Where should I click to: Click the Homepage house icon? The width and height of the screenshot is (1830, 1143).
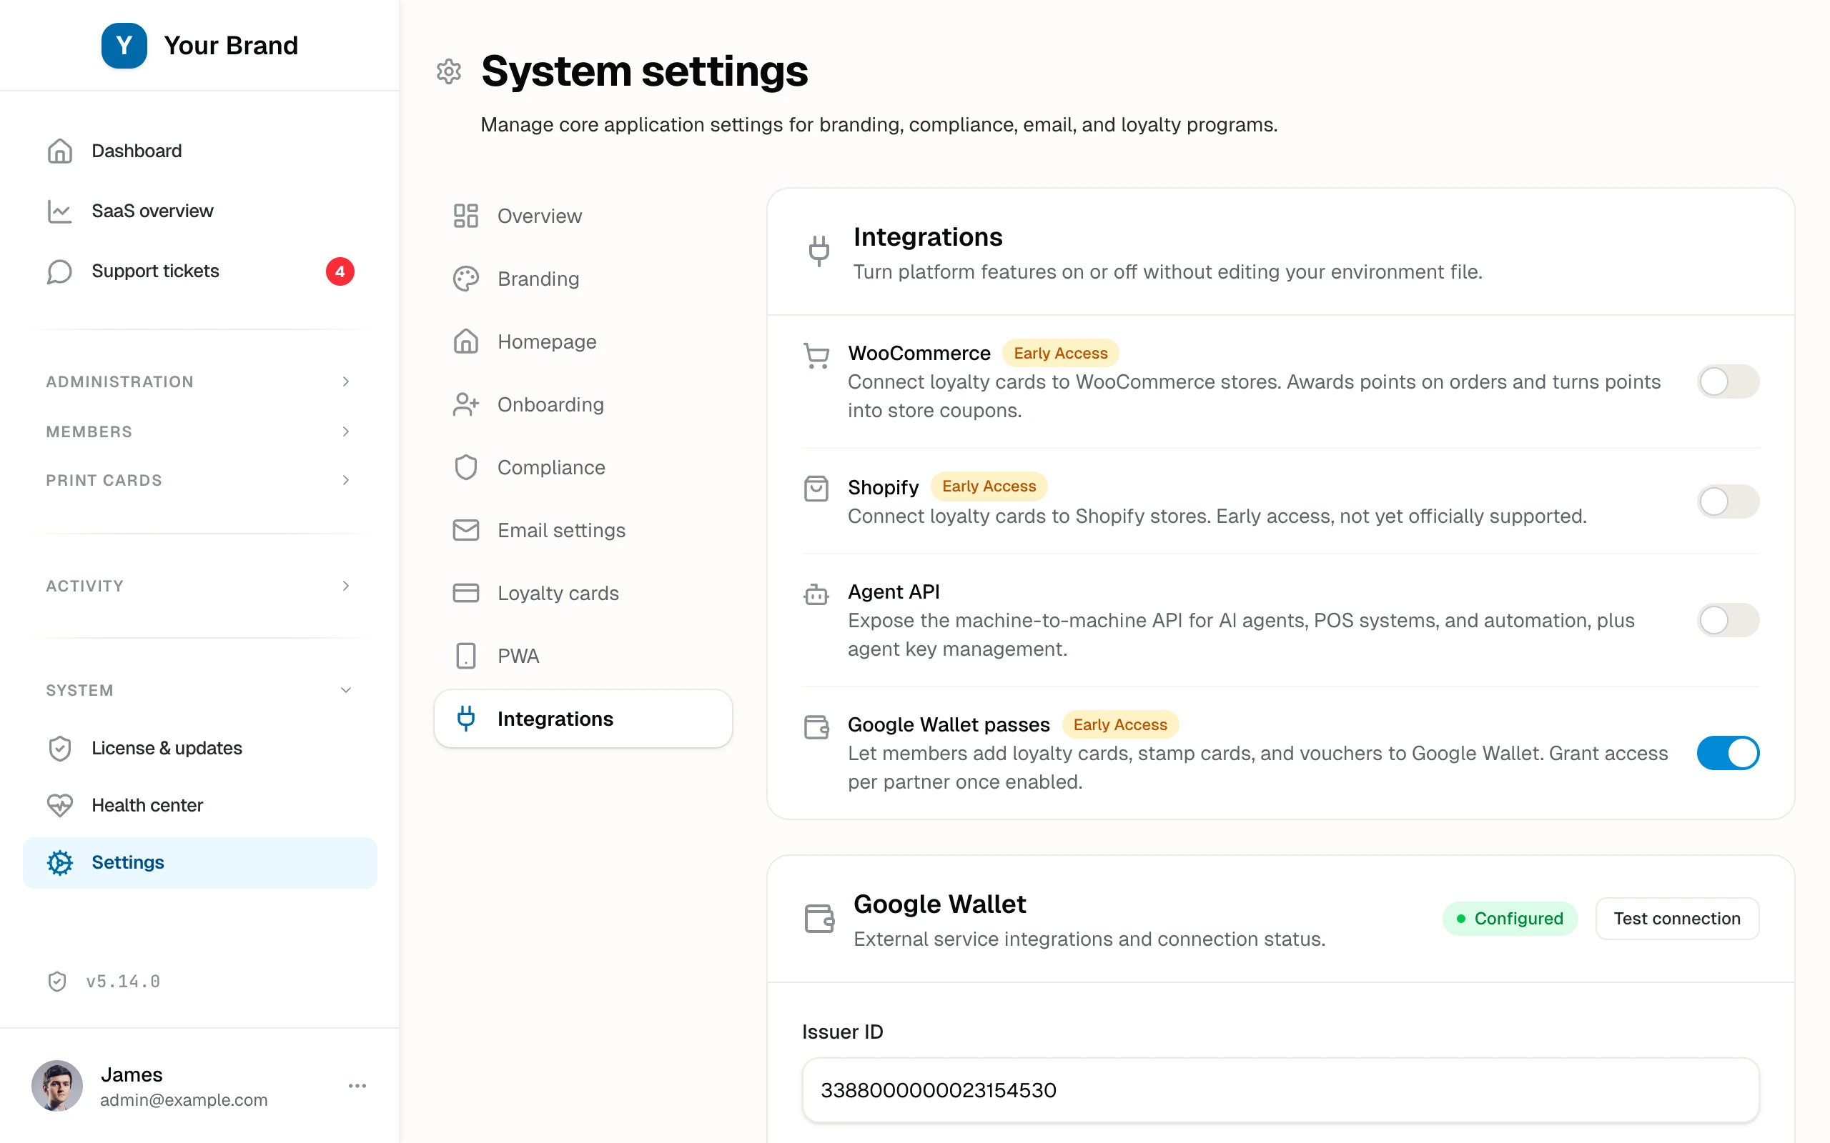466,341
